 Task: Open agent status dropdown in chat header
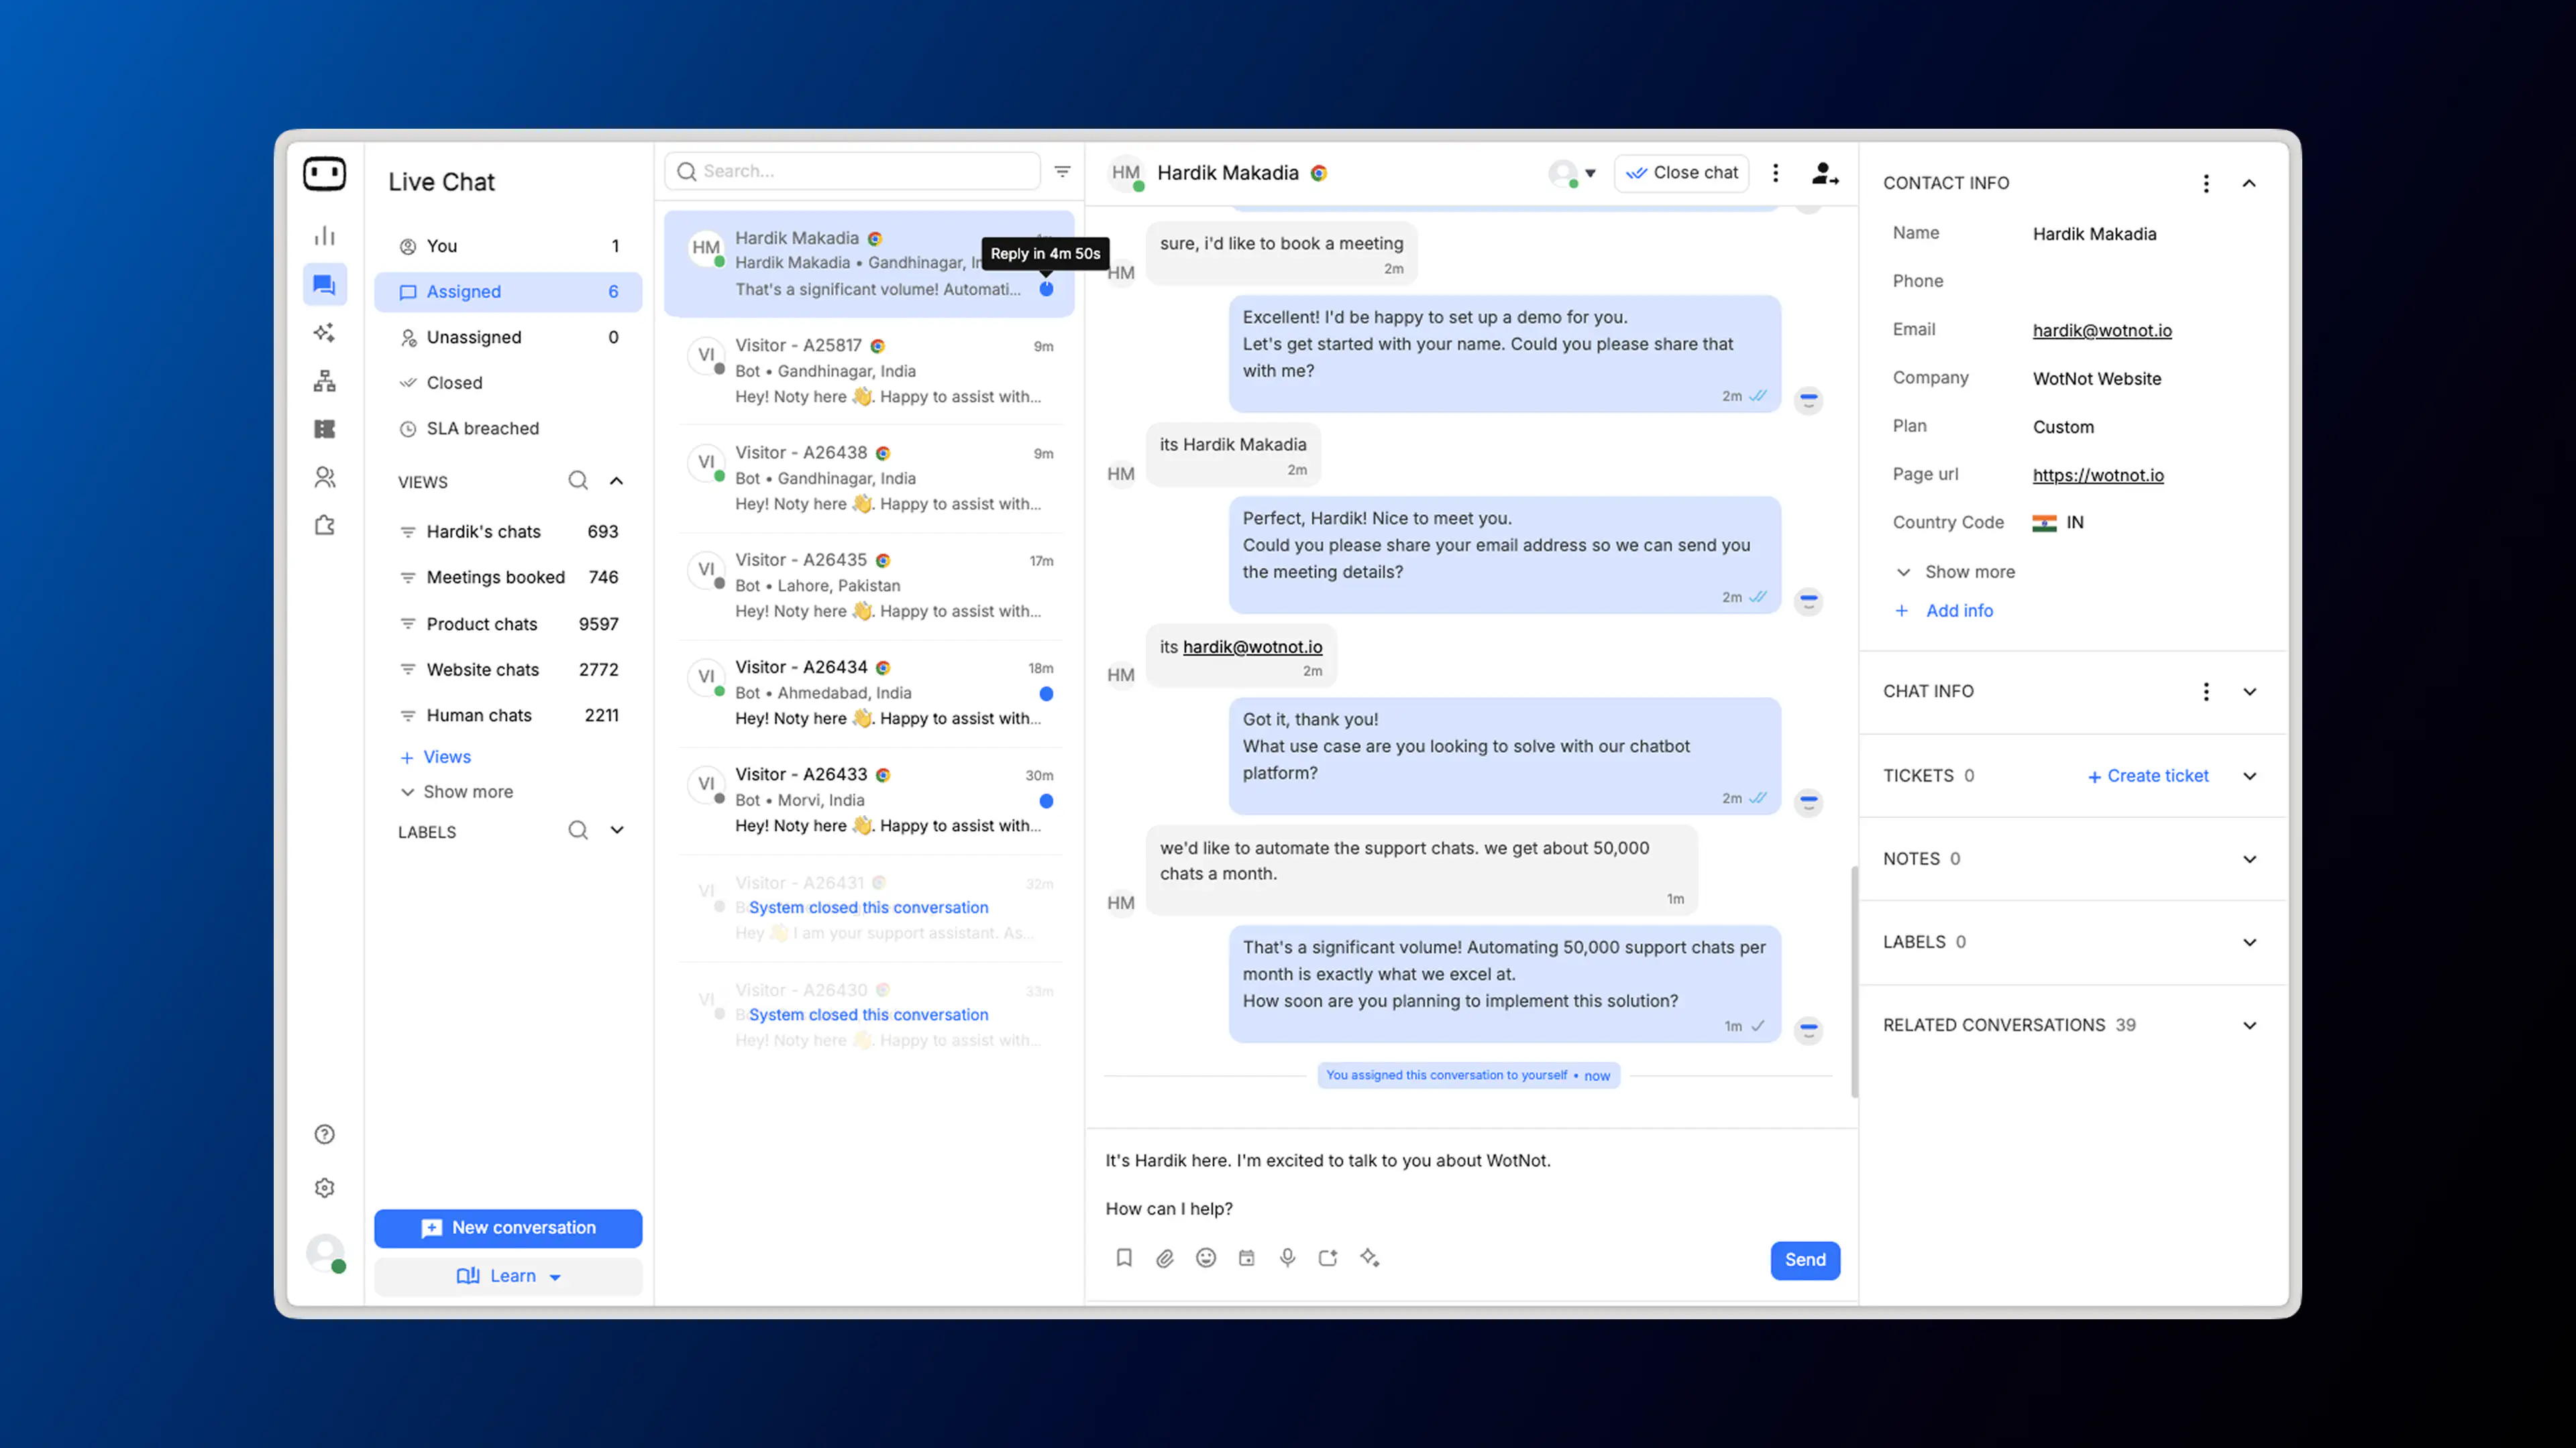(1572, 173)
